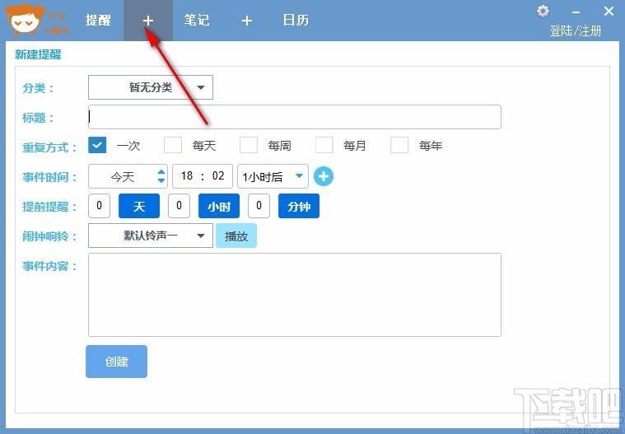Enable 每天 daily repeat checkbox
Image resolution: width=625 pixels, height=434 pixels.
173,146
